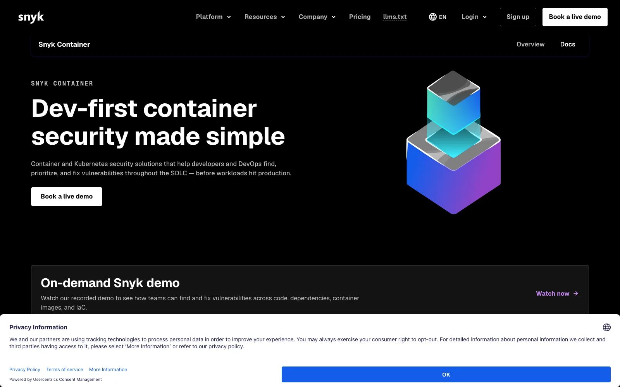The width and height of the screenshot is (620, 387).
Task: Click the stacked cubes container illustration
Action: pyautogui.click(x=453, y=142)
